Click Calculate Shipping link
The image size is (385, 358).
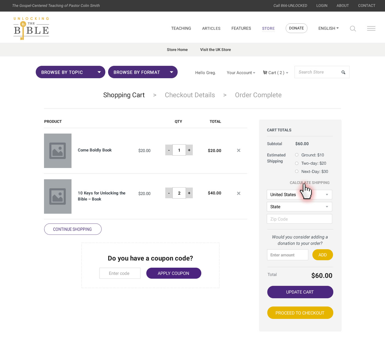coord(310,183)
